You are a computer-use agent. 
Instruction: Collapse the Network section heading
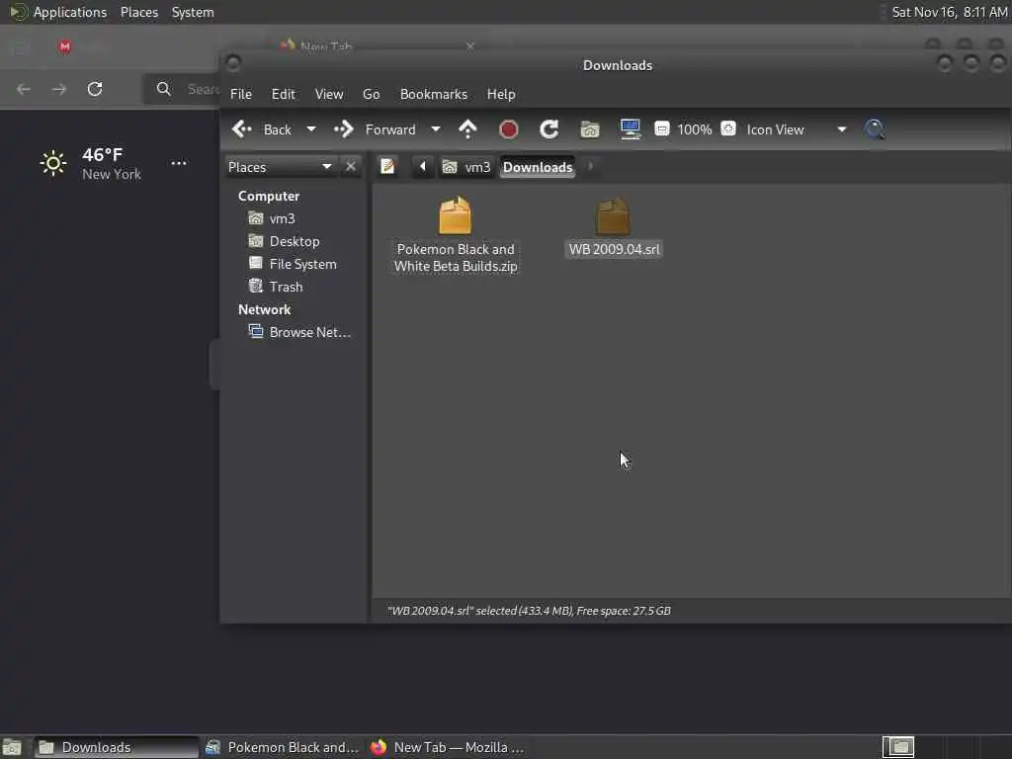point(265,309)
